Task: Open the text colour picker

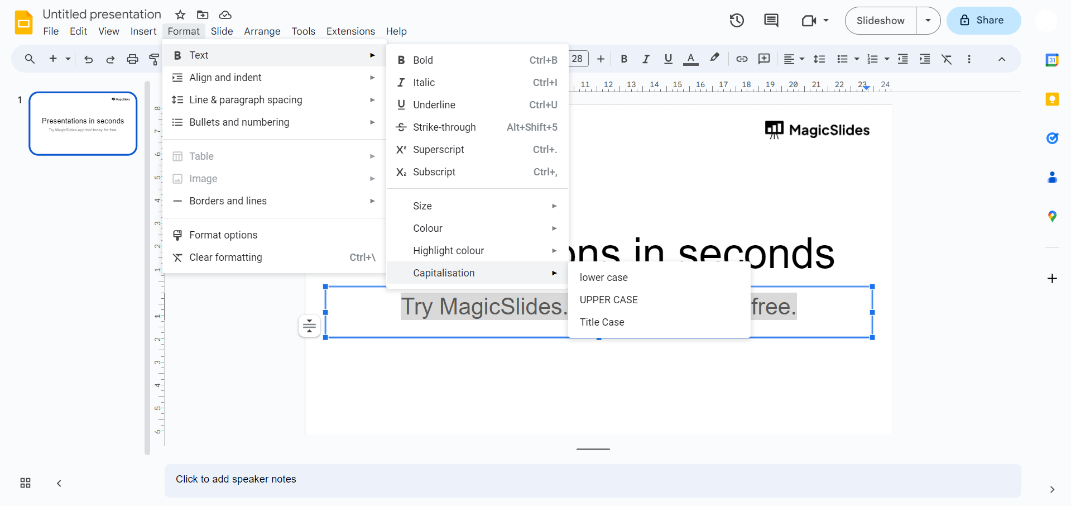Action: [691, 59]
